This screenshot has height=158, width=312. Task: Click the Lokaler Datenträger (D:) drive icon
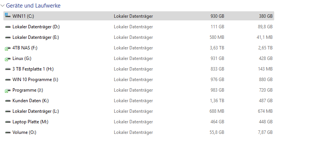coord(8,27)
